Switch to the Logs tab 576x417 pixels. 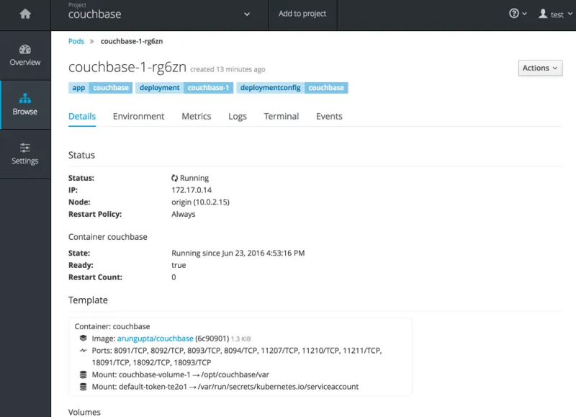(x=237, y=116)
